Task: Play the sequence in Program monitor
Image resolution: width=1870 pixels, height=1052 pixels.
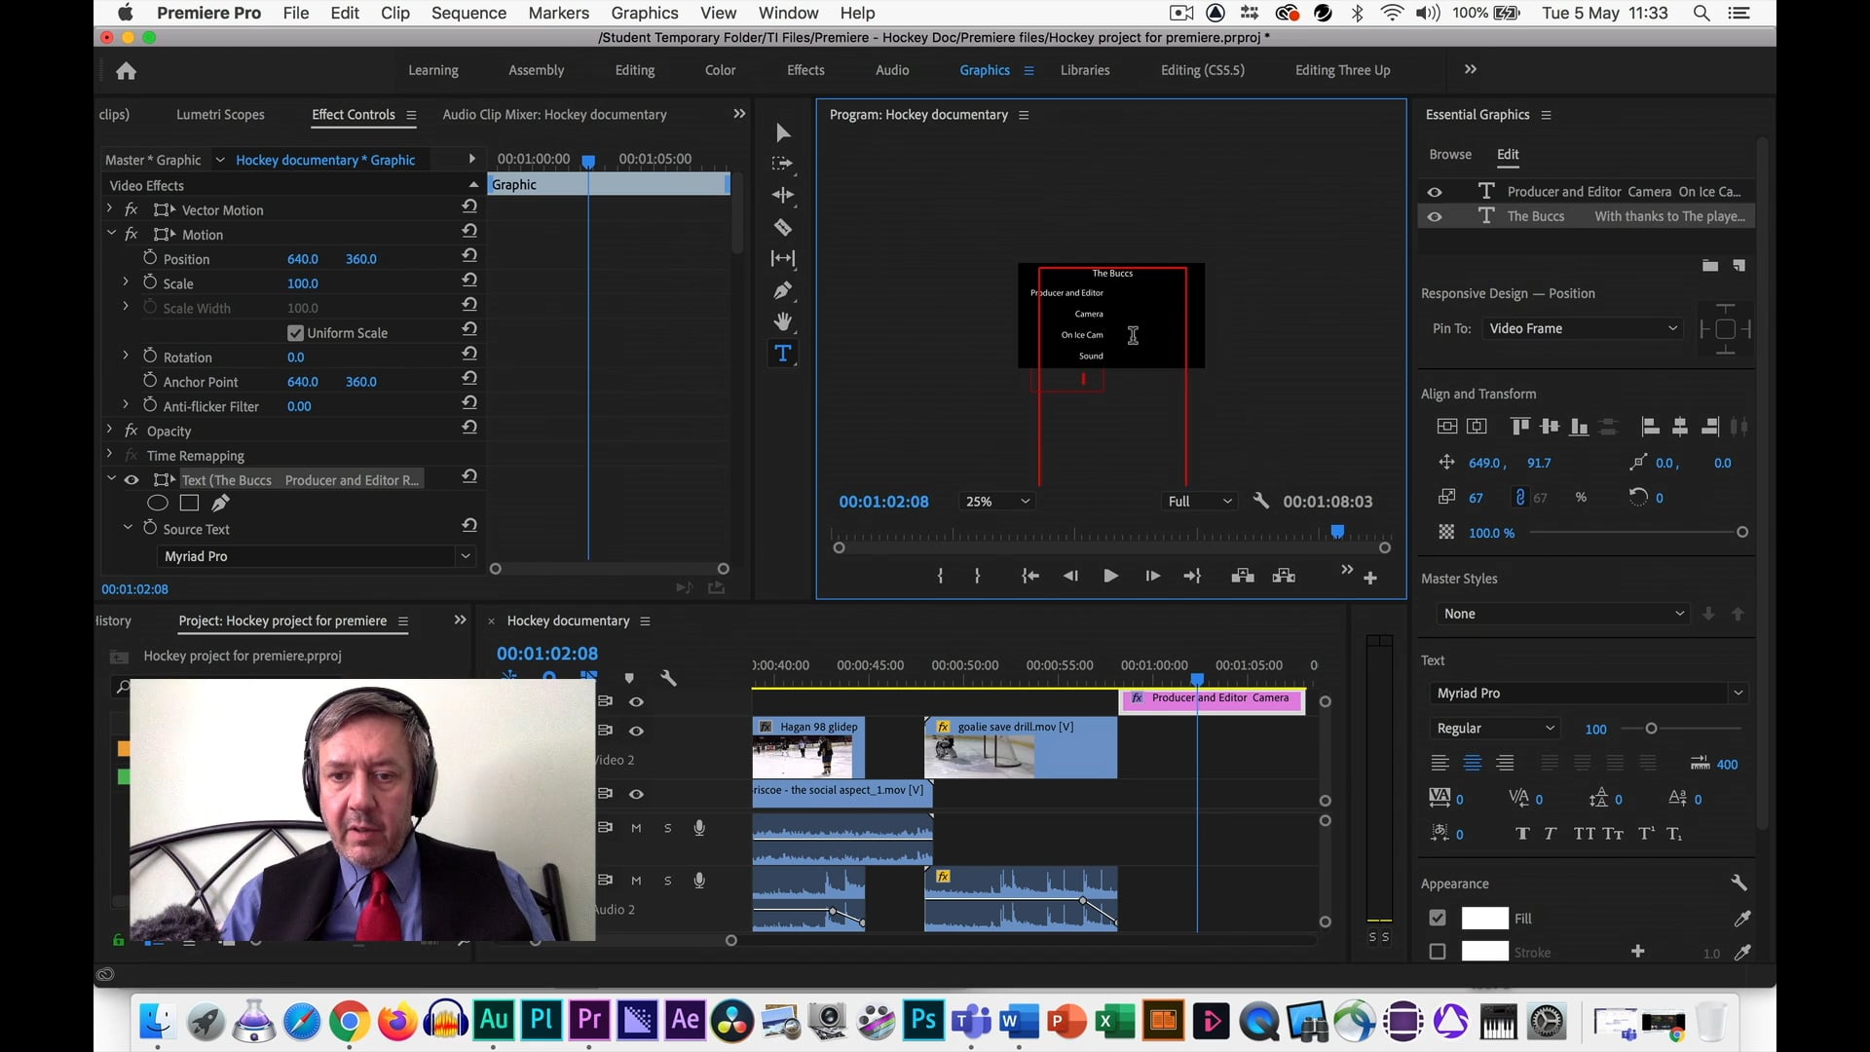Action: point(1110,576)
